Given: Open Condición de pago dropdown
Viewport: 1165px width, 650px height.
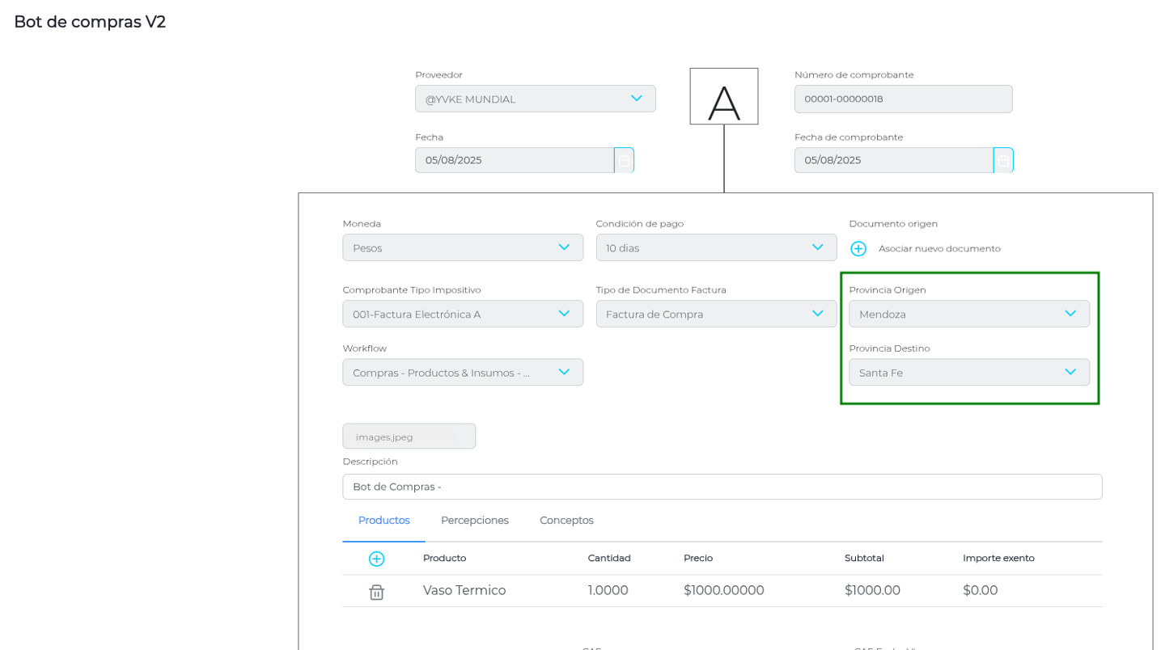Looking at the screenshot, I should [716, 247].
